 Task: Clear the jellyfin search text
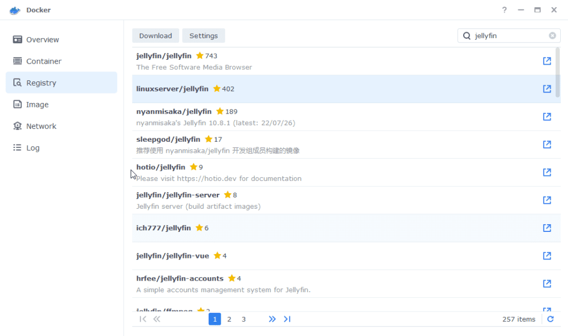[552, 35]
